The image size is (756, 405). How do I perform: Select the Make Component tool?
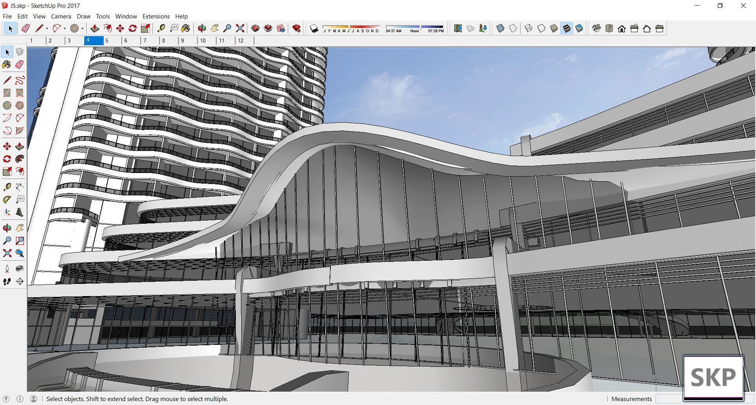[x=20, y=52]
